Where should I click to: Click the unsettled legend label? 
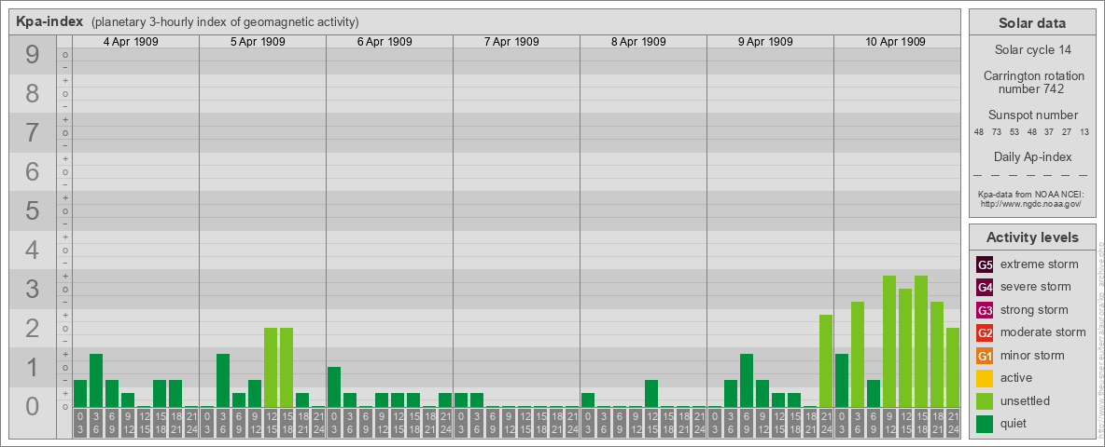coord(1025,401)
